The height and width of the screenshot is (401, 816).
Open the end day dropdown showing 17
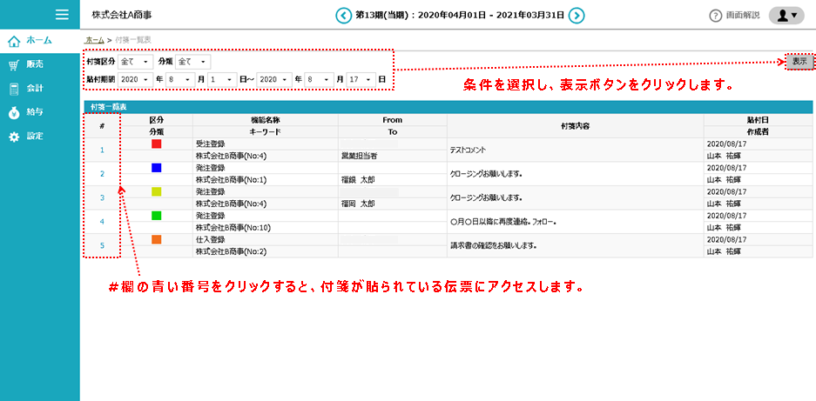click(361, 79)
